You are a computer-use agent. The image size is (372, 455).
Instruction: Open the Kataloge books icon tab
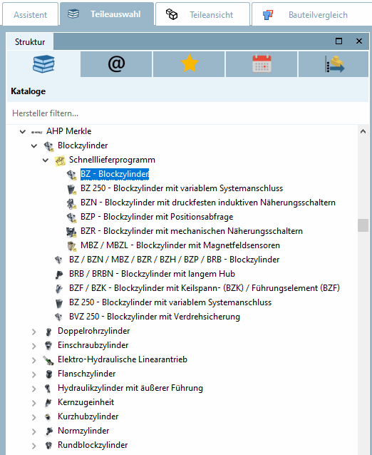43,64
